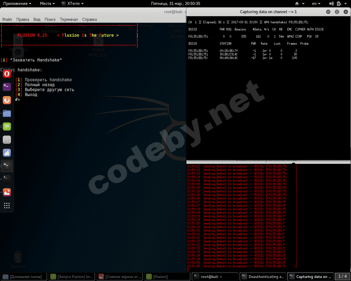Maximize the Capturing data window
This screenshot has height=281, width=351.
pyautogui.click(x=337, y=12)
